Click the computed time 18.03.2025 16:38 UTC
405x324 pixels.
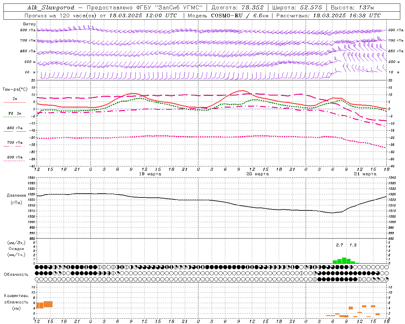(347, 16)
